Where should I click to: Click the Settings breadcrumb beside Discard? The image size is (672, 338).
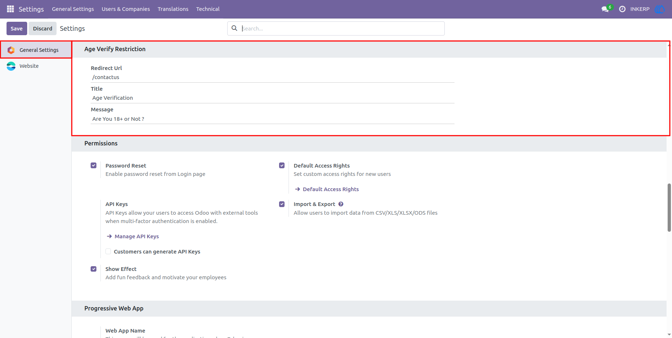pos(72,28)
